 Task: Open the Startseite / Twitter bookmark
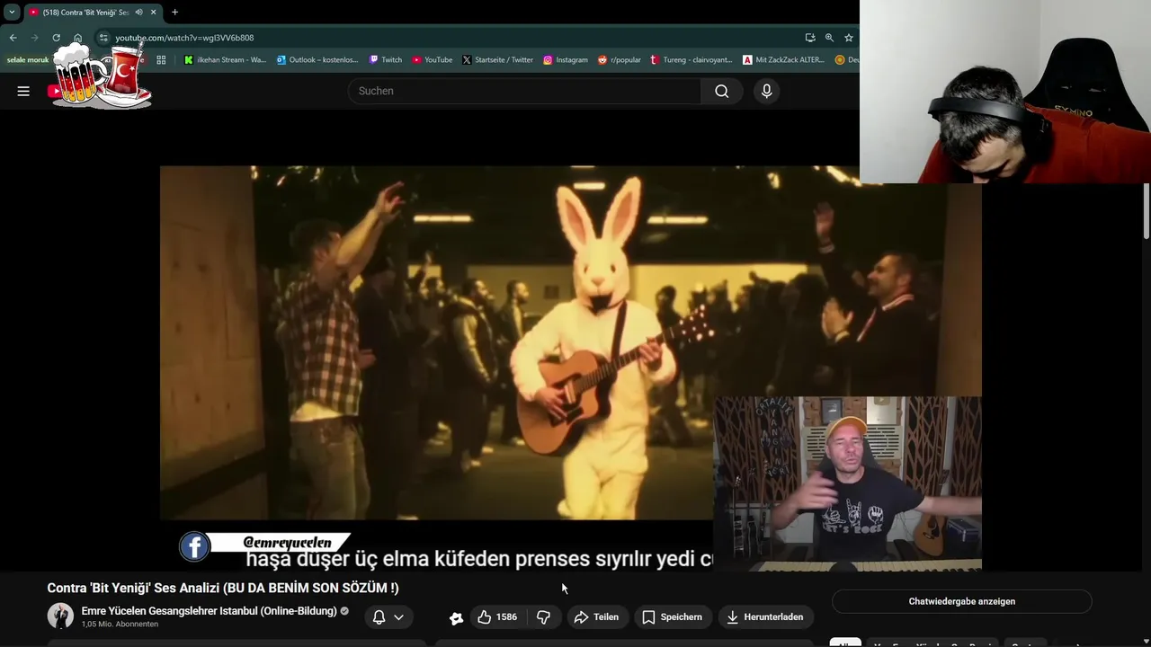pos(497,60)
